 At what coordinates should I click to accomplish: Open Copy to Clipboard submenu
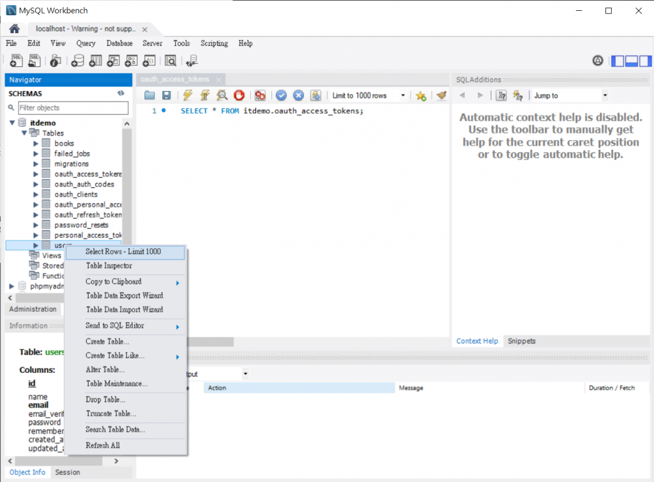[x=125, y=282]
